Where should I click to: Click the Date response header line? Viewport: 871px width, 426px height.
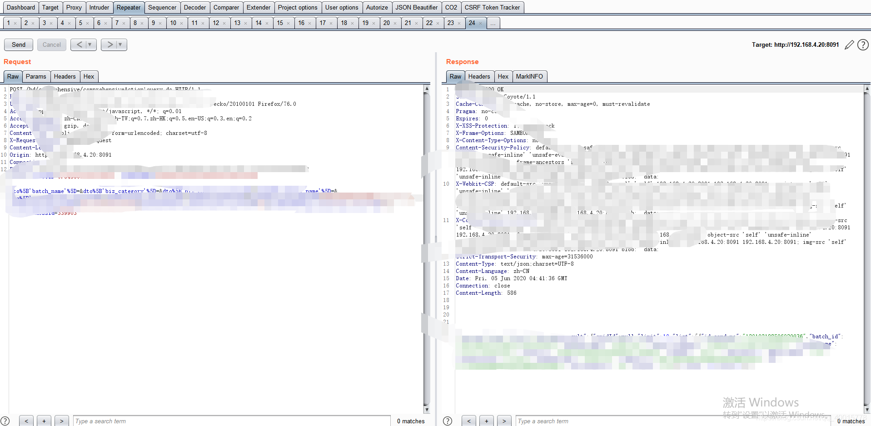click(x=512, y=278)
